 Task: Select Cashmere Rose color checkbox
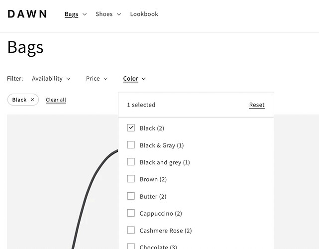pos(131,230)
